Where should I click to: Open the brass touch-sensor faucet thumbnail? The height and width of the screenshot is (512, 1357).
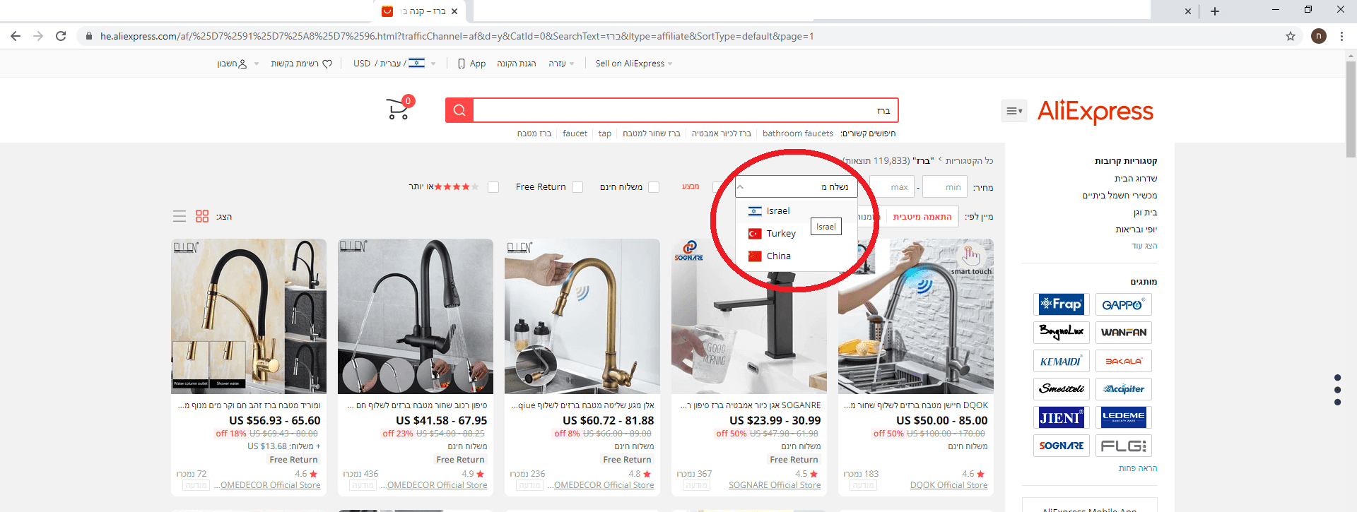(582, 316)
